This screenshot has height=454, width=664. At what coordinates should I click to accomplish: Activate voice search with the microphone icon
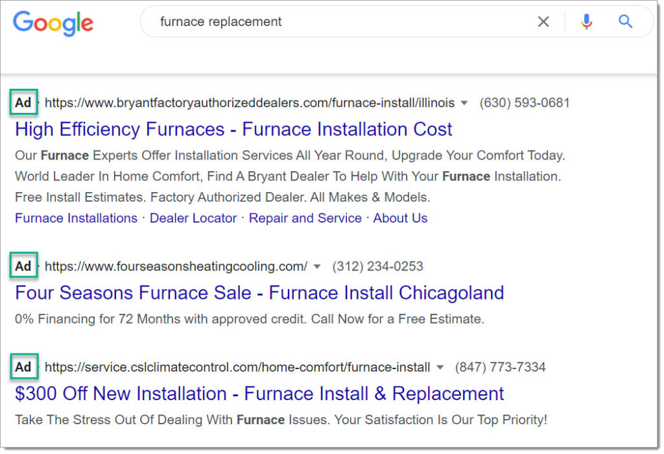point(586,21)
